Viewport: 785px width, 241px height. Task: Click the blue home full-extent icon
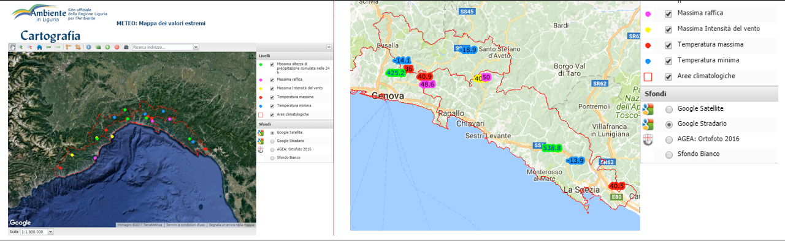coord(39,47)
